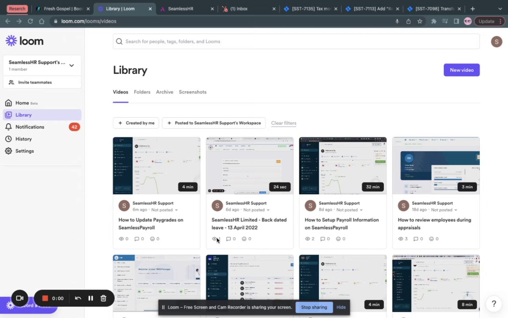Select the Videos tab
The image size is (508, 318).
point(120,92)
